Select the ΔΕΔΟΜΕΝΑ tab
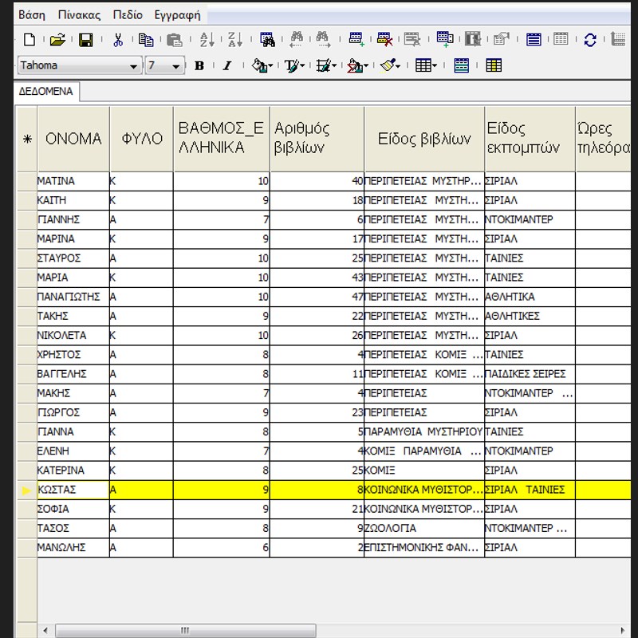Screen dimensions: 638x638 click(x=46, y=91)
